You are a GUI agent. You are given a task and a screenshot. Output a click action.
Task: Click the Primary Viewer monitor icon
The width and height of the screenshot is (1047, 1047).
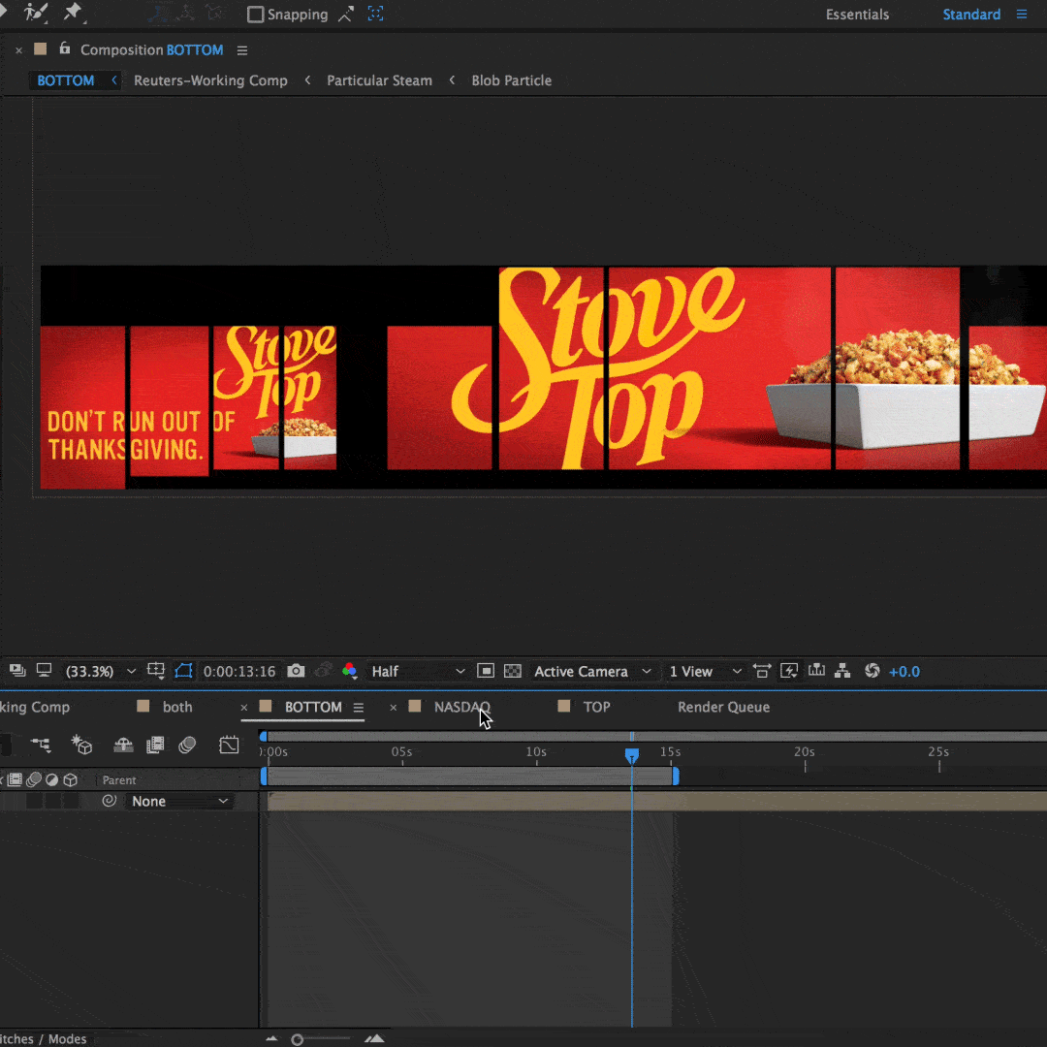[44, 671]
